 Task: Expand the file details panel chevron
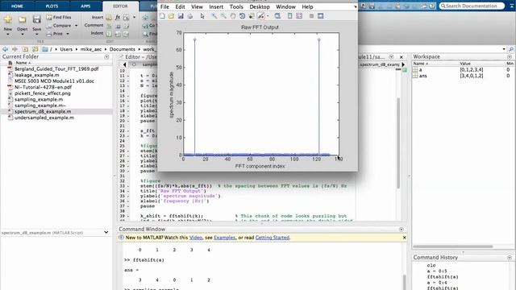tap(106, 232)
